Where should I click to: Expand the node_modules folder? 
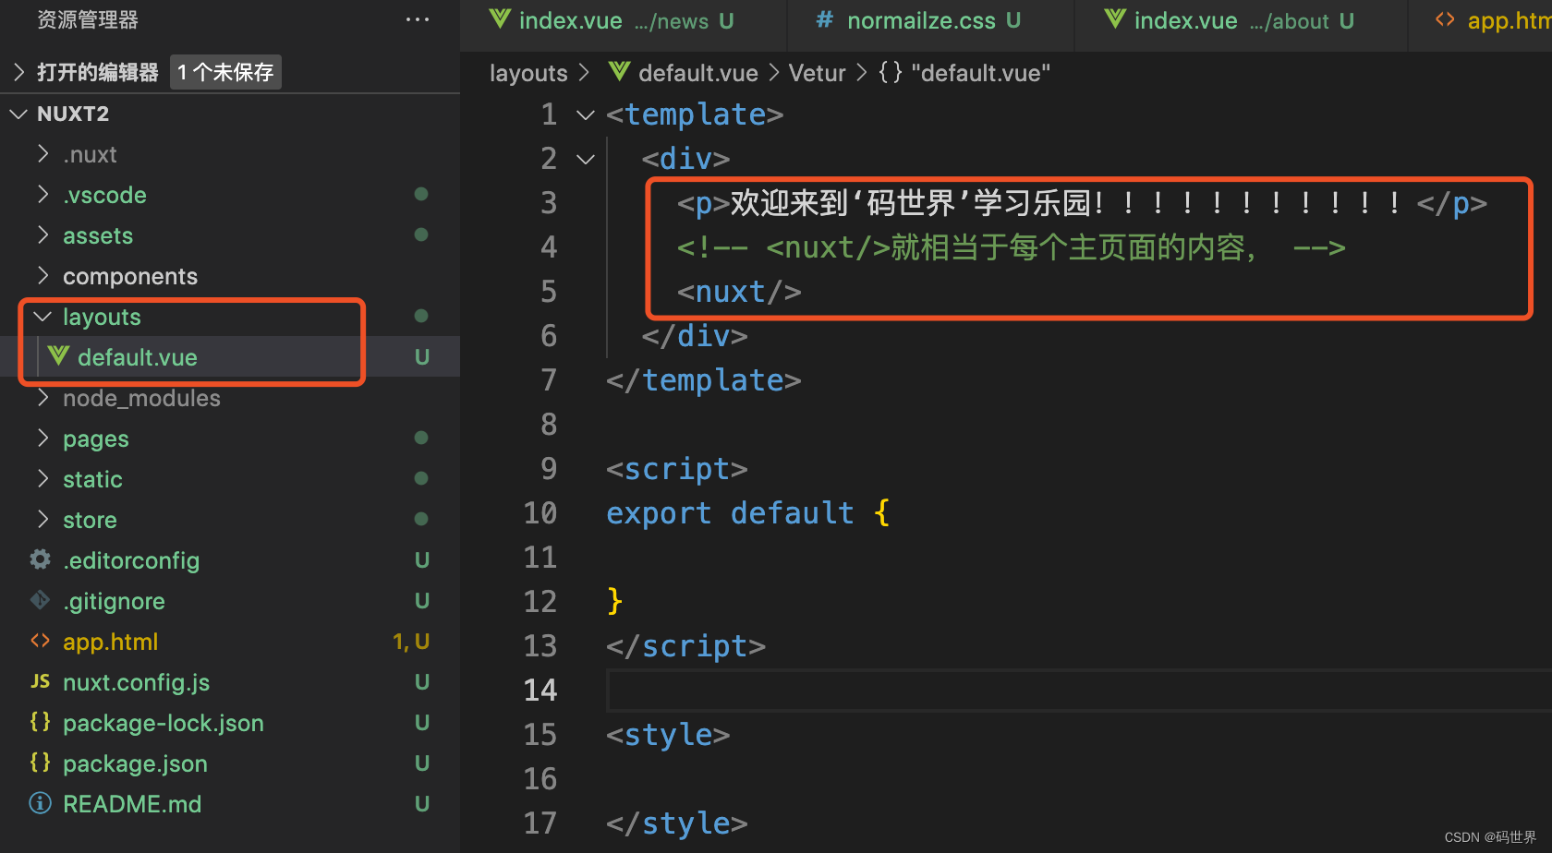pos(42,397)
